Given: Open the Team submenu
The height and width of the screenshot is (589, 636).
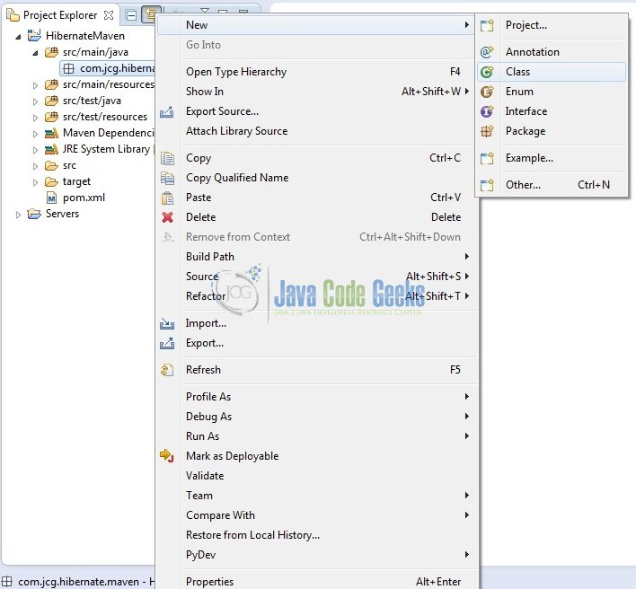Looking at the screenshot, I should coord(315,496).
